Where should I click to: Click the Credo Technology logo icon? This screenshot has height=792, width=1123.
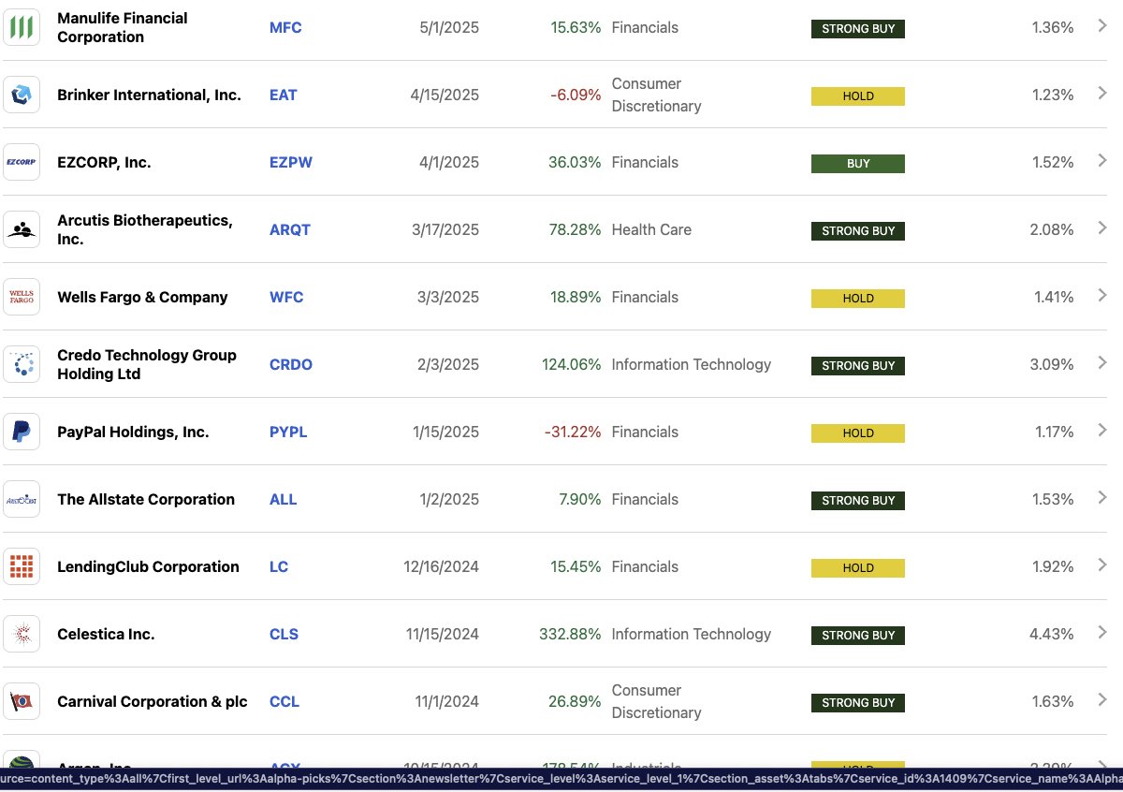[22, 364]
